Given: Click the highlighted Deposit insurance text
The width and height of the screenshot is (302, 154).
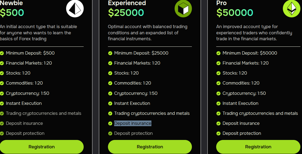Looking at the screenshot, I should coord(133,123).
